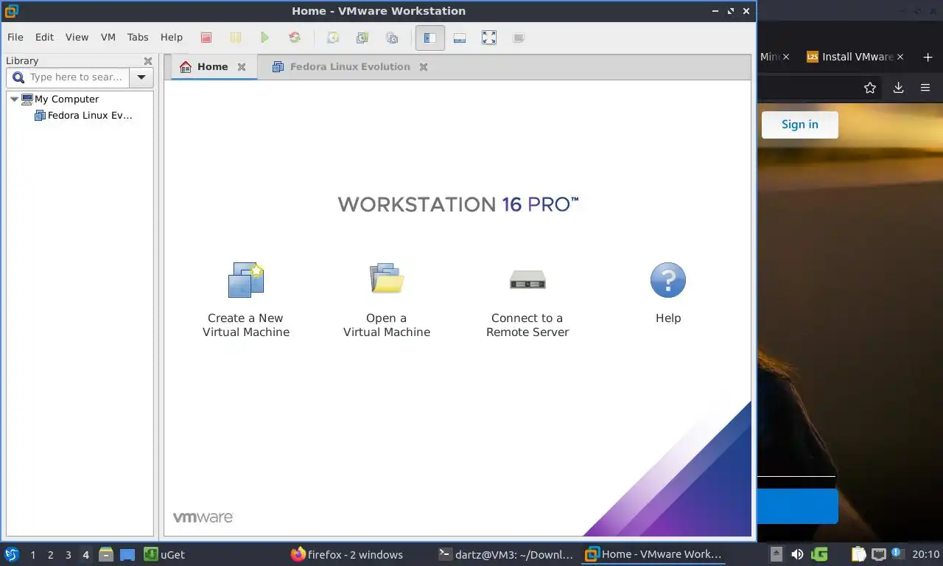Collapse the My Computer tree node
Screen dimensions: 943x566
[14, 99]
